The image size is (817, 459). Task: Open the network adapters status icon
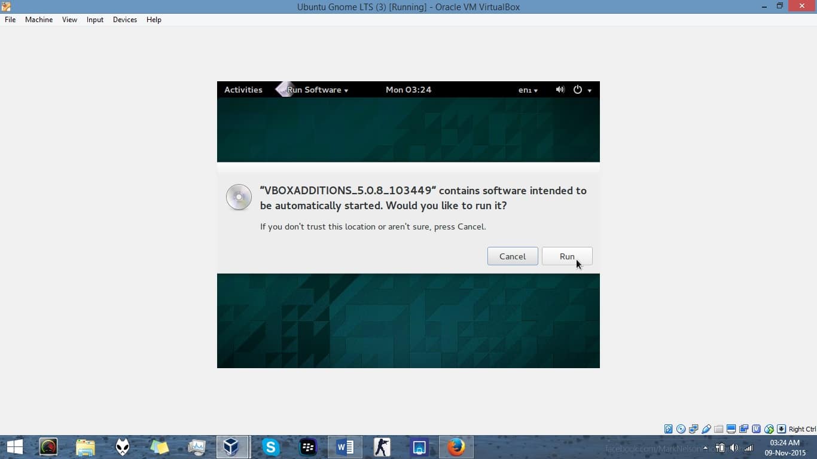(693, 429)
